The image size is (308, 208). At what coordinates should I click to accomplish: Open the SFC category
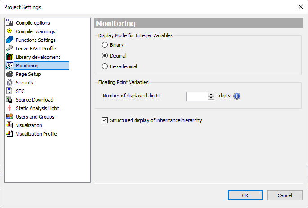[20, 91]
